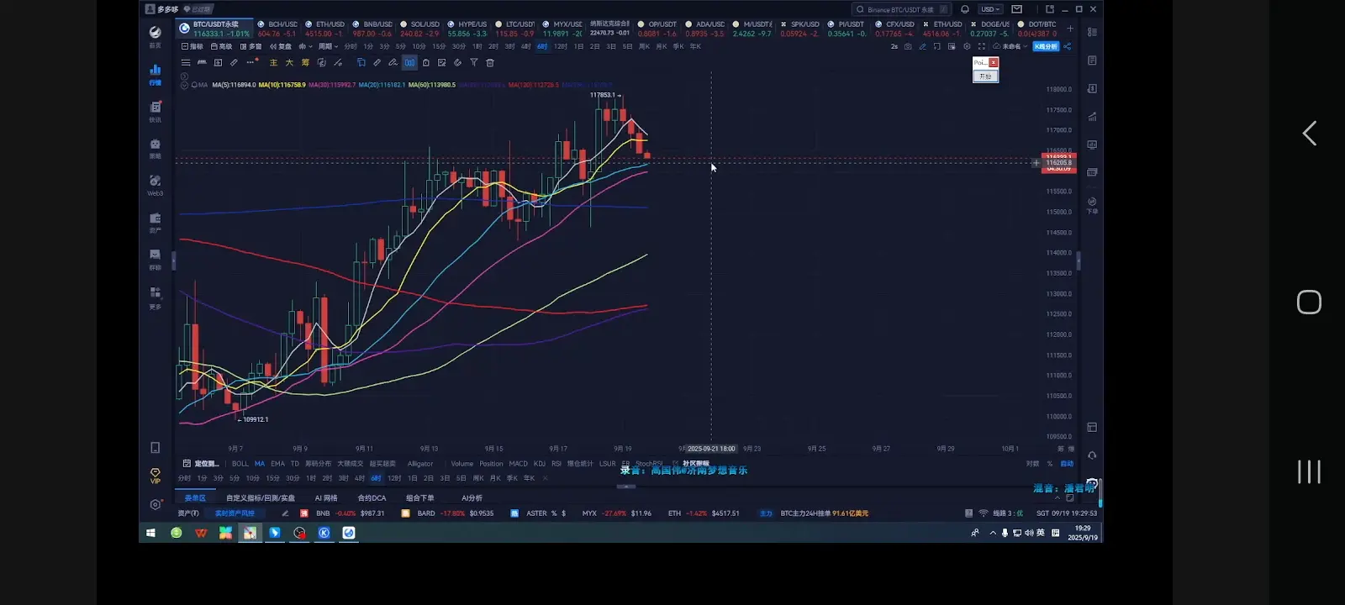Open Windows Start button

pyautogui.click(x=151, y=533)
